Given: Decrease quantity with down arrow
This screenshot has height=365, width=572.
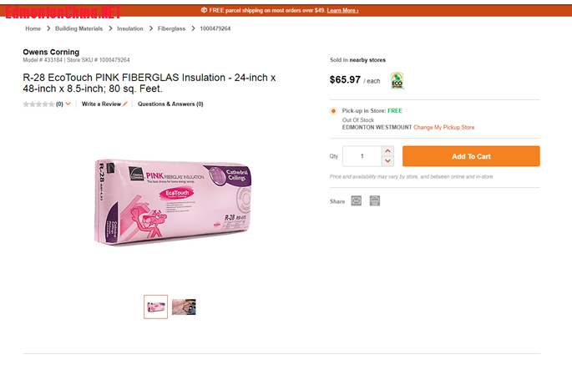Looking at the screenshot, I should click(387, 161).
